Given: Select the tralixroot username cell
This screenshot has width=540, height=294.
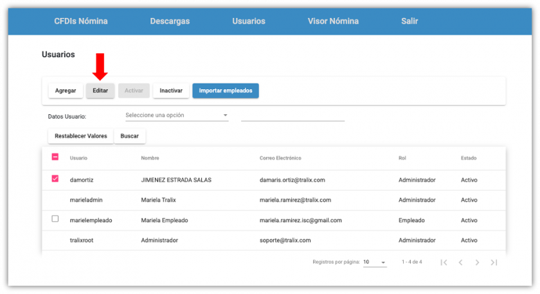Looking at the screenshot, I should click(82, 240).
